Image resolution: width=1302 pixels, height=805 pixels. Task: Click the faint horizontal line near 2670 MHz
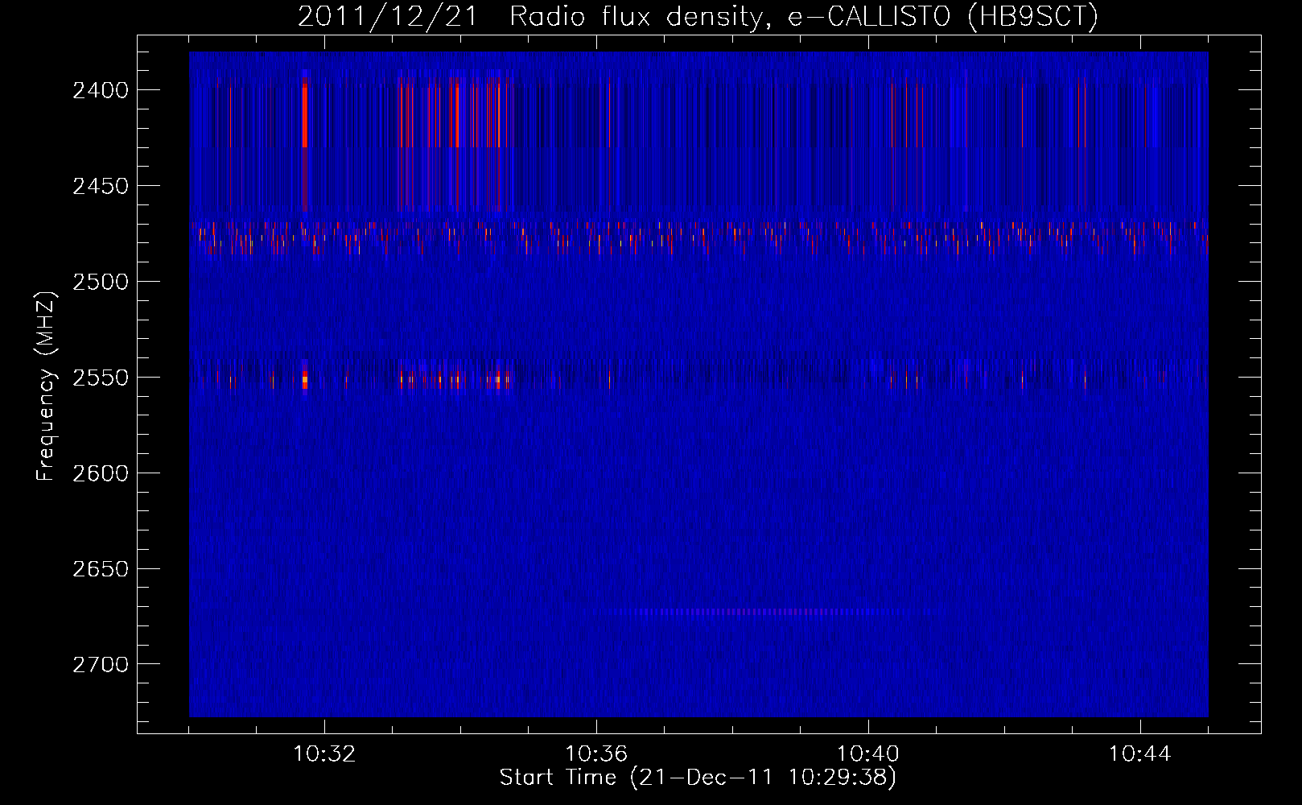764,612
